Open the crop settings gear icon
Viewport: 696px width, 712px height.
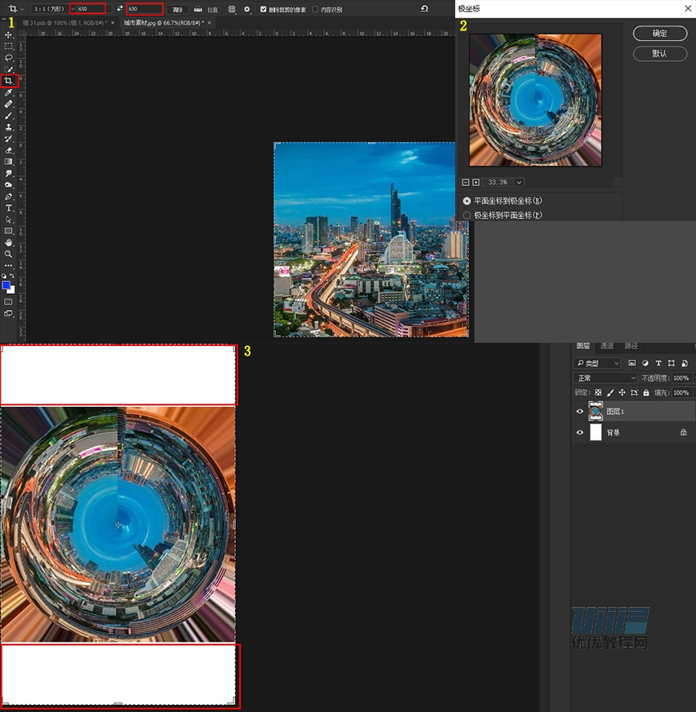(x=247, y=10)
